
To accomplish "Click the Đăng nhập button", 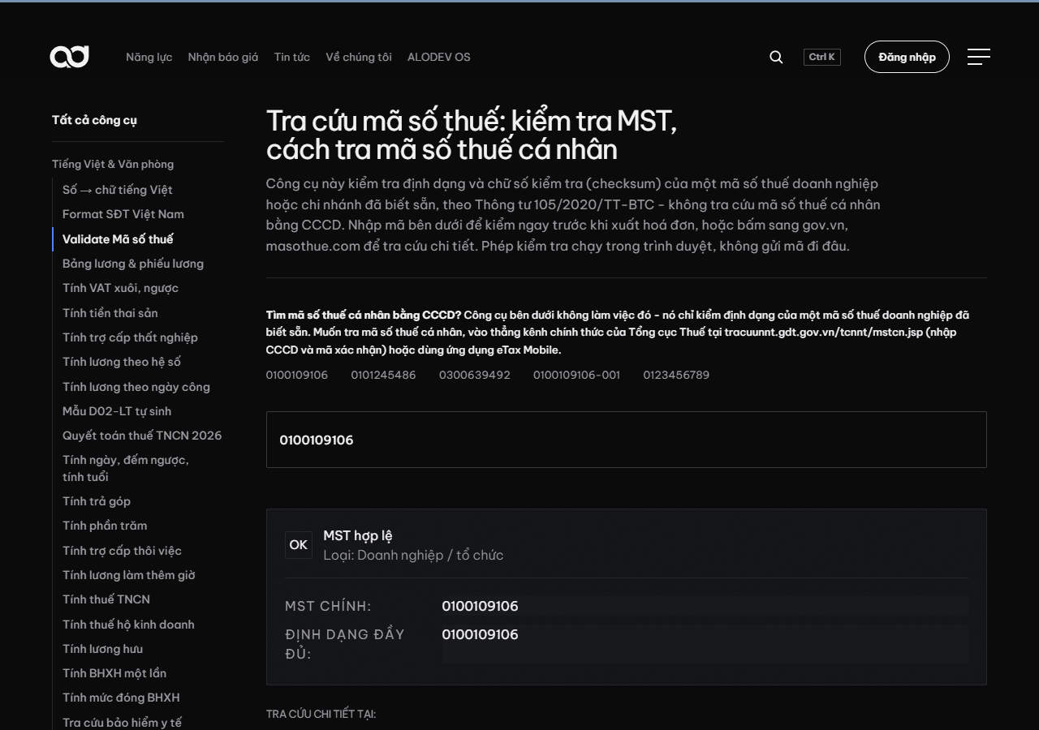I will click(x=907, y=57).
